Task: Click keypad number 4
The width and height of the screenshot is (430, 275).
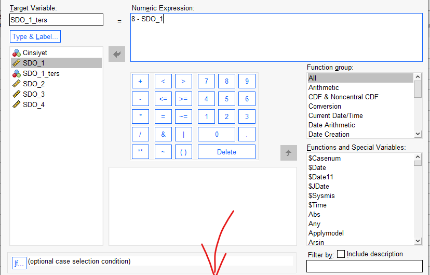Action: (206, 99)
